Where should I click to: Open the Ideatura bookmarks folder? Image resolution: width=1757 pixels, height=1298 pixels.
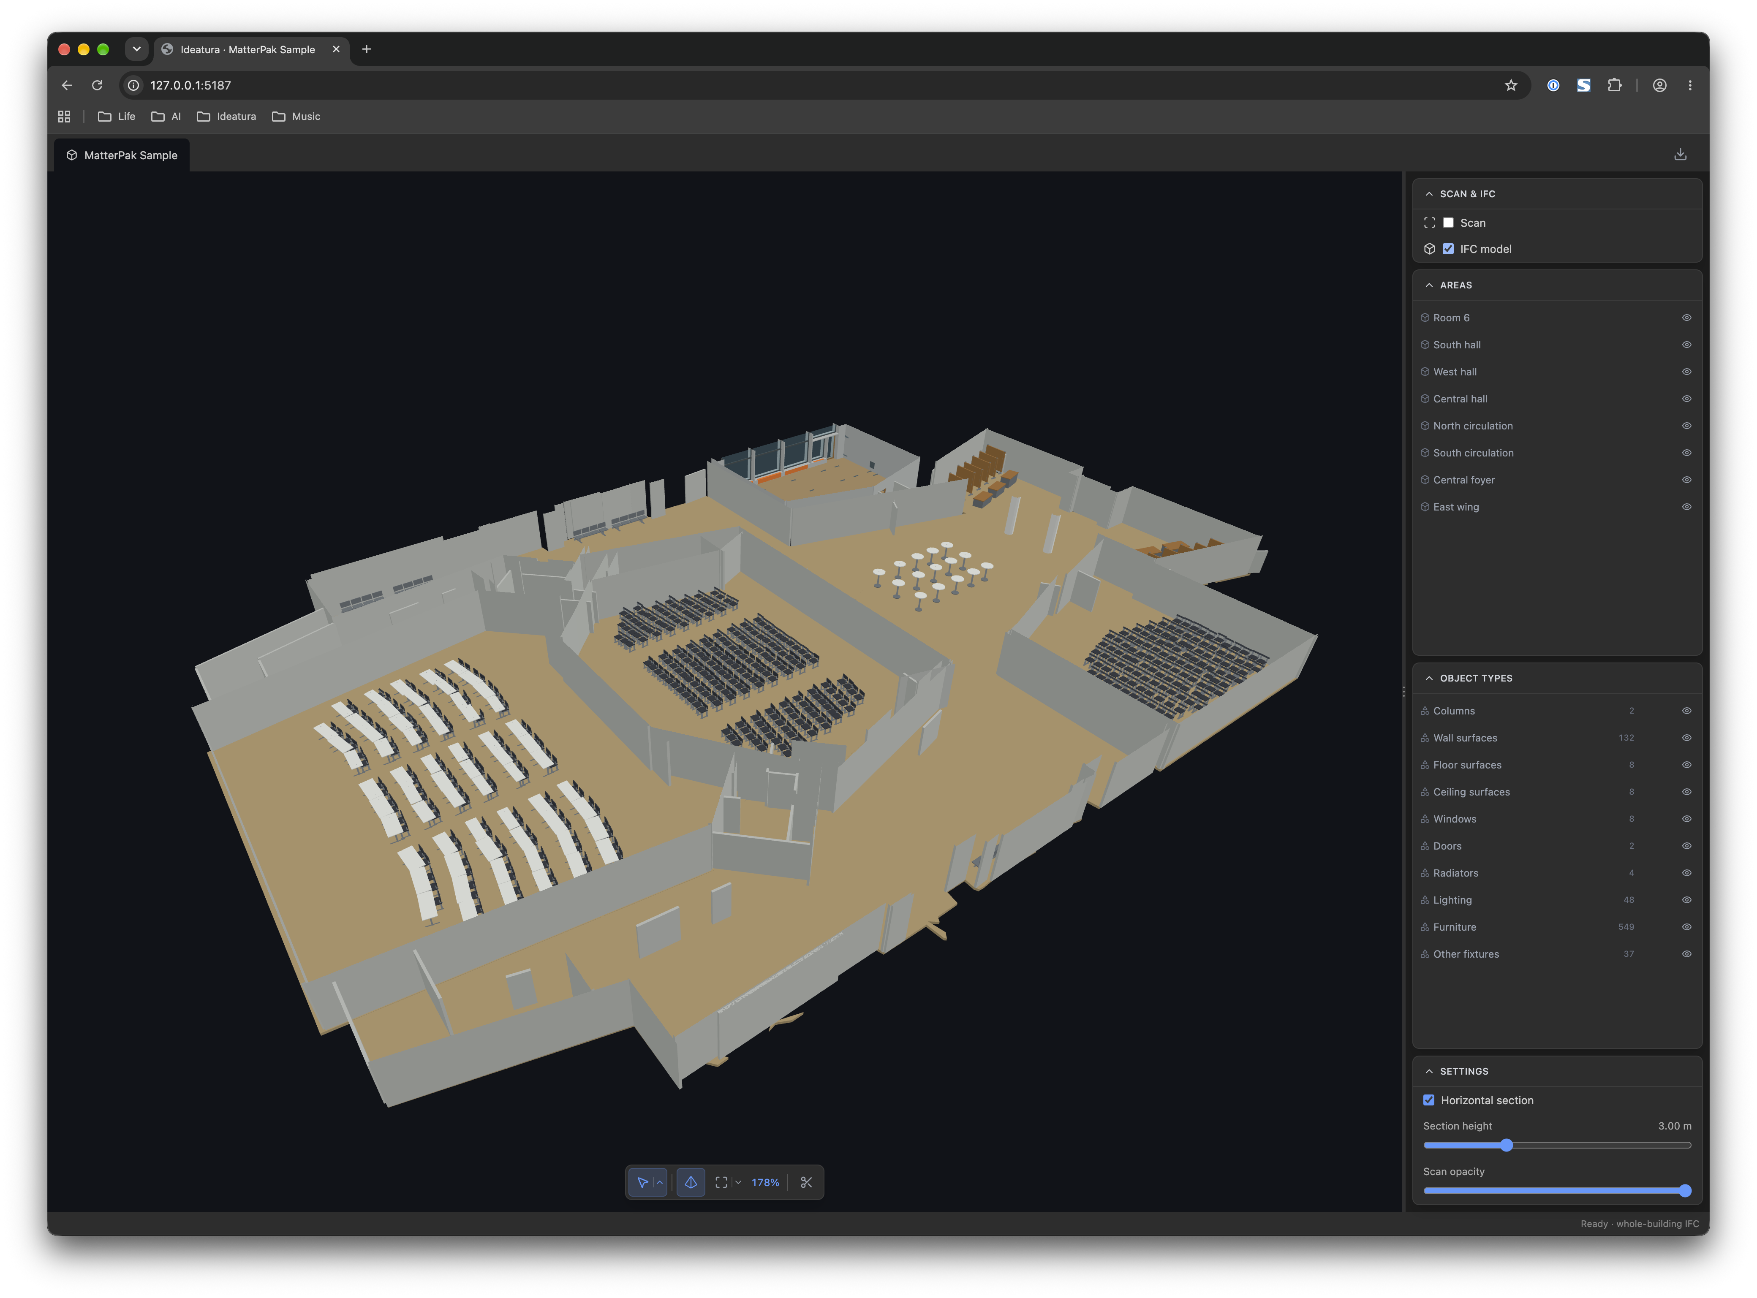click(226, 116)
